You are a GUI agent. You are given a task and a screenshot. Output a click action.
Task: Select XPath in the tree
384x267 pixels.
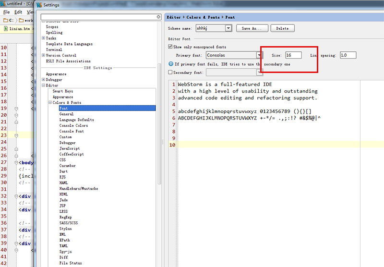pos(64,240)
